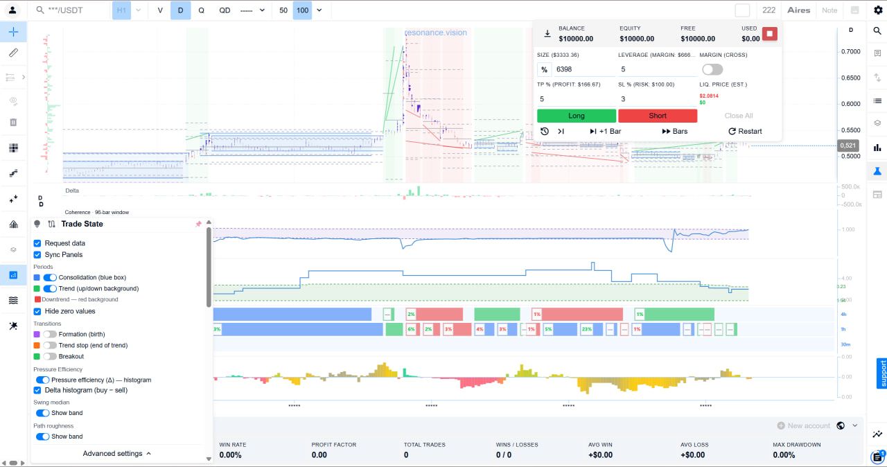Select the V mode tab in toolbar
887x467 pixels.
[160, 10]
